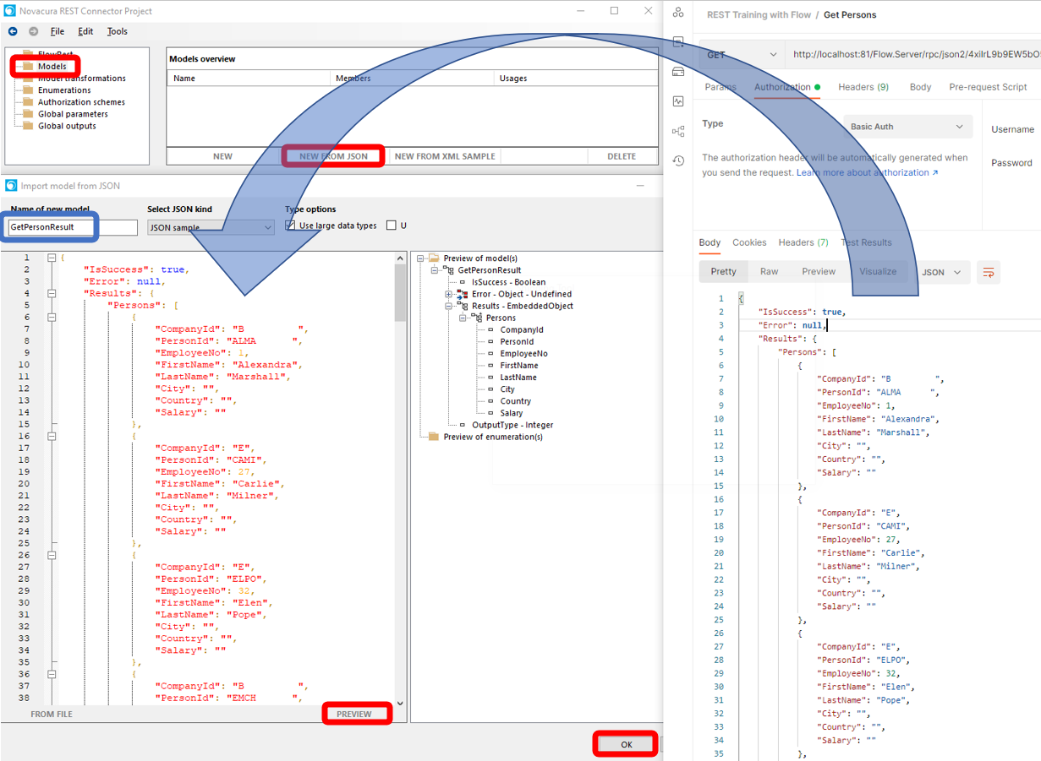Expand the Error - Object - Undefined node

(x=449, y=294)
